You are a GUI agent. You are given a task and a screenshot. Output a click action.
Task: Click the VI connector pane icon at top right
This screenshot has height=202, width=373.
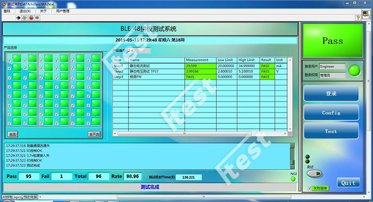coord(366,15)
